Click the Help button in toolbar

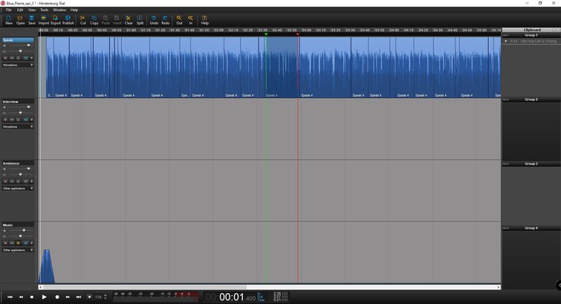(204, 19)
